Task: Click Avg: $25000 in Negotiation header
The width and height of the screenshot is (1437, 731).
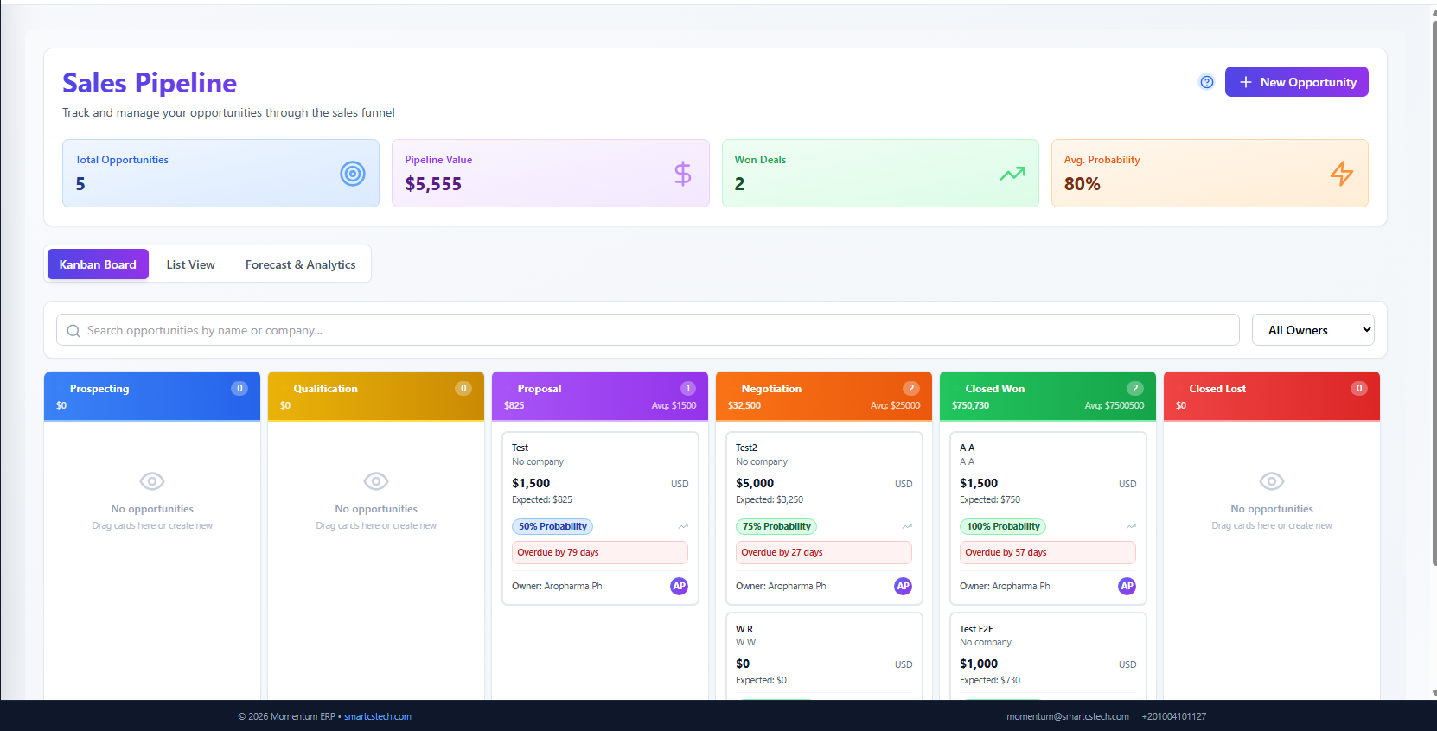Action: click(895, 405)
